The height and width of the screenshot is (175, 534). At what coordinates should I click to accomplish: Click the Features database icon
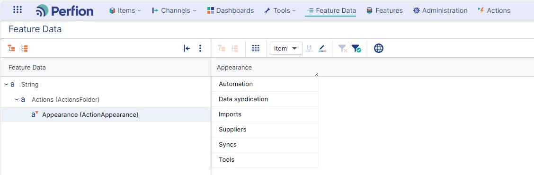pos(370,10)
